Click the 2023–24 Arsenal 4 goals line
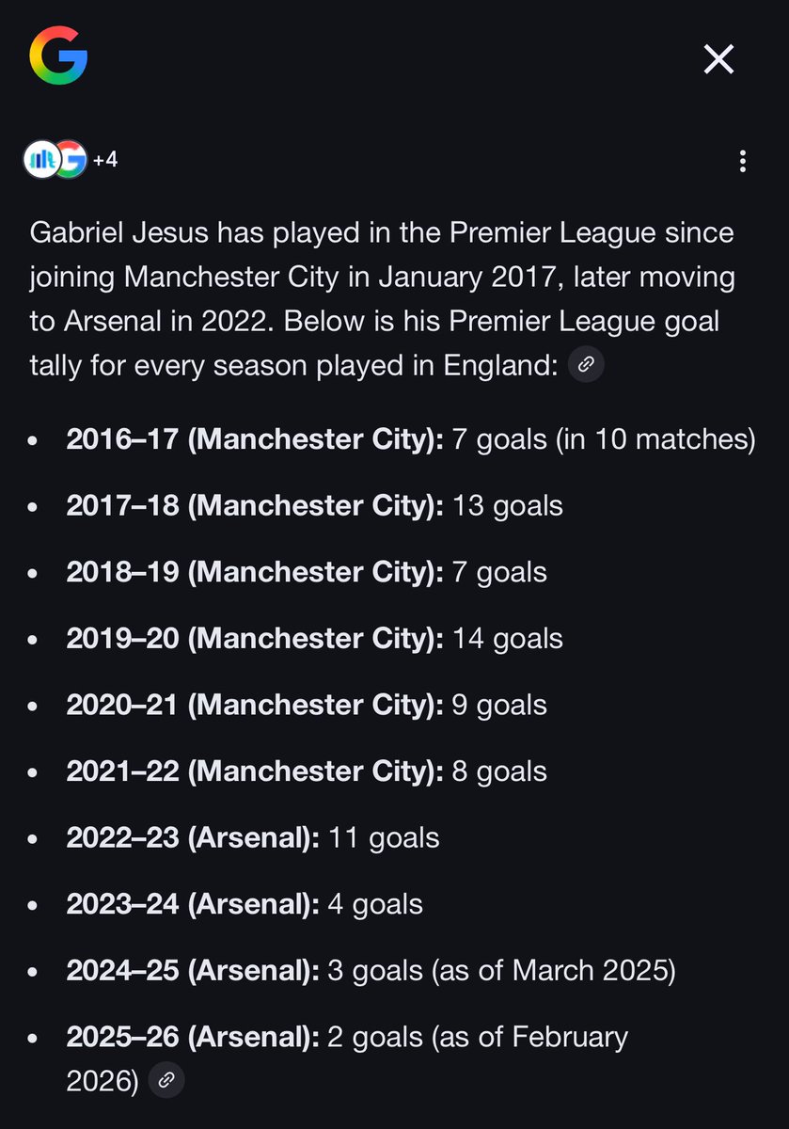 point(245,904)
